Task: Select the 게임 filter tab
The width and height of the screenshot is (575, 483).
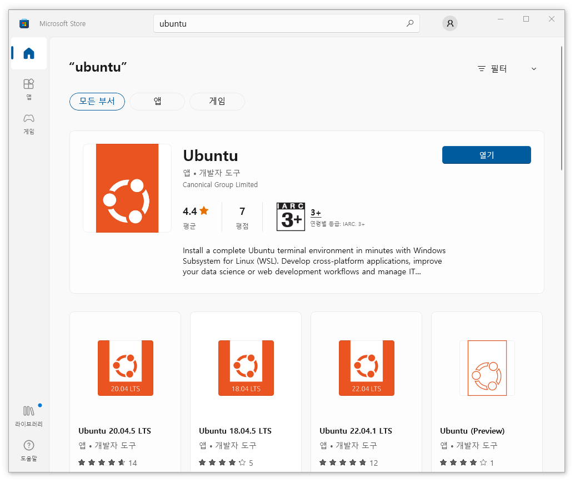Action: (x=217, y=101)
